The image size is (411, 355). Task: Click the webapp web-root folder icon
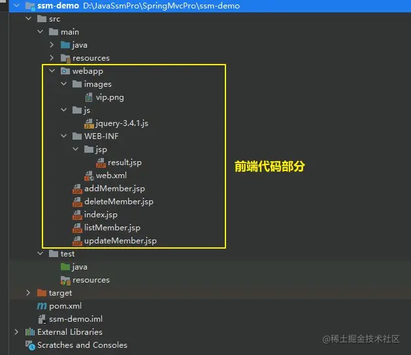point(65,71)
